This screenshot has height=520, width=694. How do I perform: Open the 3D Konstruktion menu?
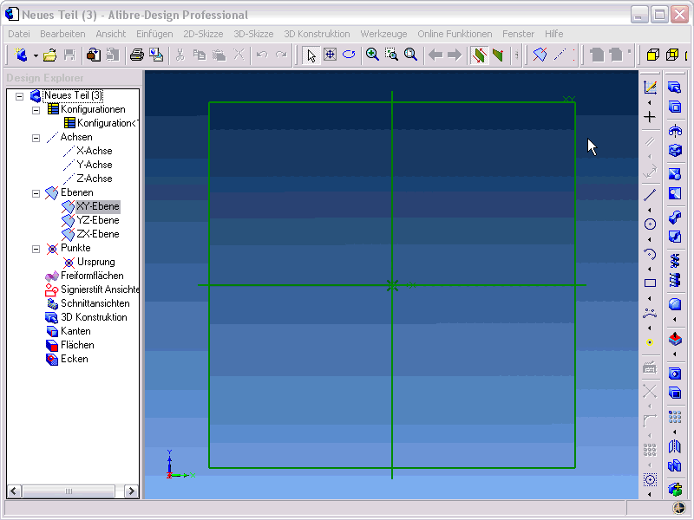317,34
